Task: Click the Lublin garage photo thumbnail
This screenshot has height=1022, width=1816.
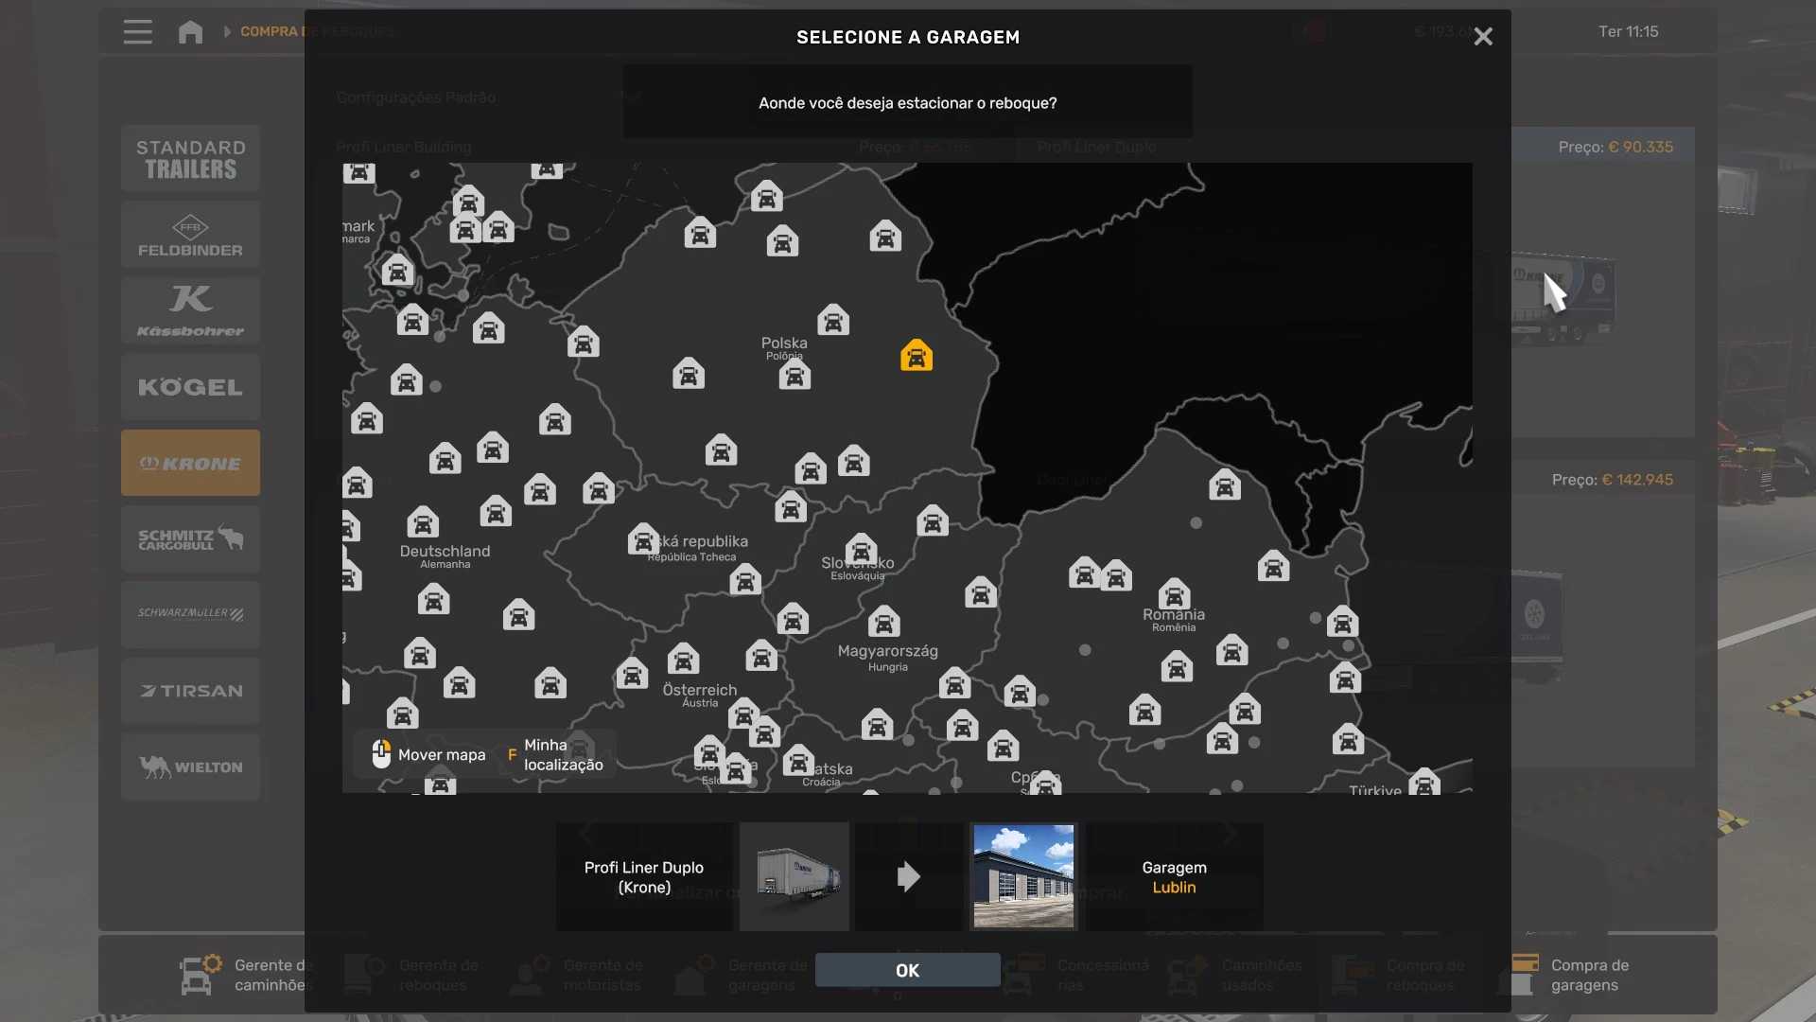Action: (1023, 876)
